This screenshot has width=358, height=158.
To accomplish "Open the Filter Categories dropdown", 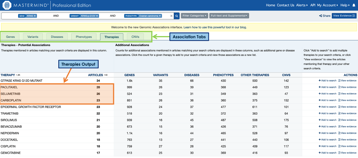I will click(x=194, y=16).
